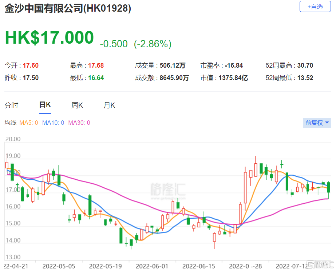The width and height of the screenshot is (336, 271).
Task: Click the 2022-05-19 date on the chart axis
Action: [x=106, y=266]
